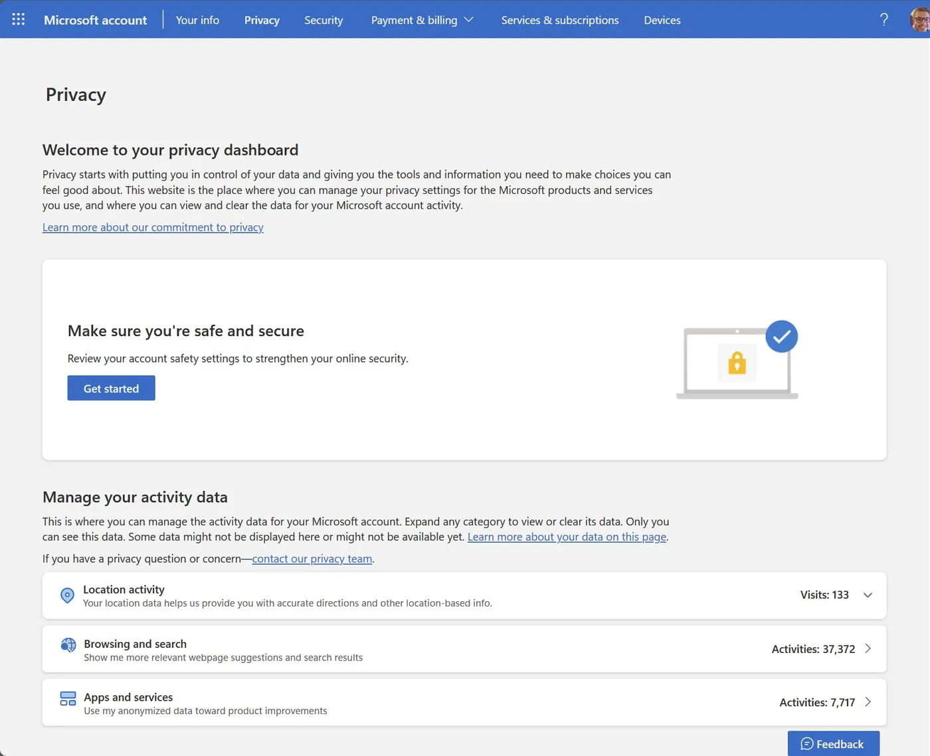Screen dimensions: 930x756
Task: Click Review your account safety settings text
Action: pos(238,359)
